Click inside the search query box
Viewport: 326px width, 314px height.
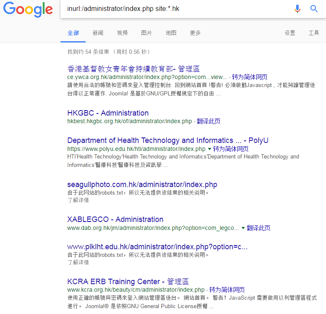click(x=175, y=9)
